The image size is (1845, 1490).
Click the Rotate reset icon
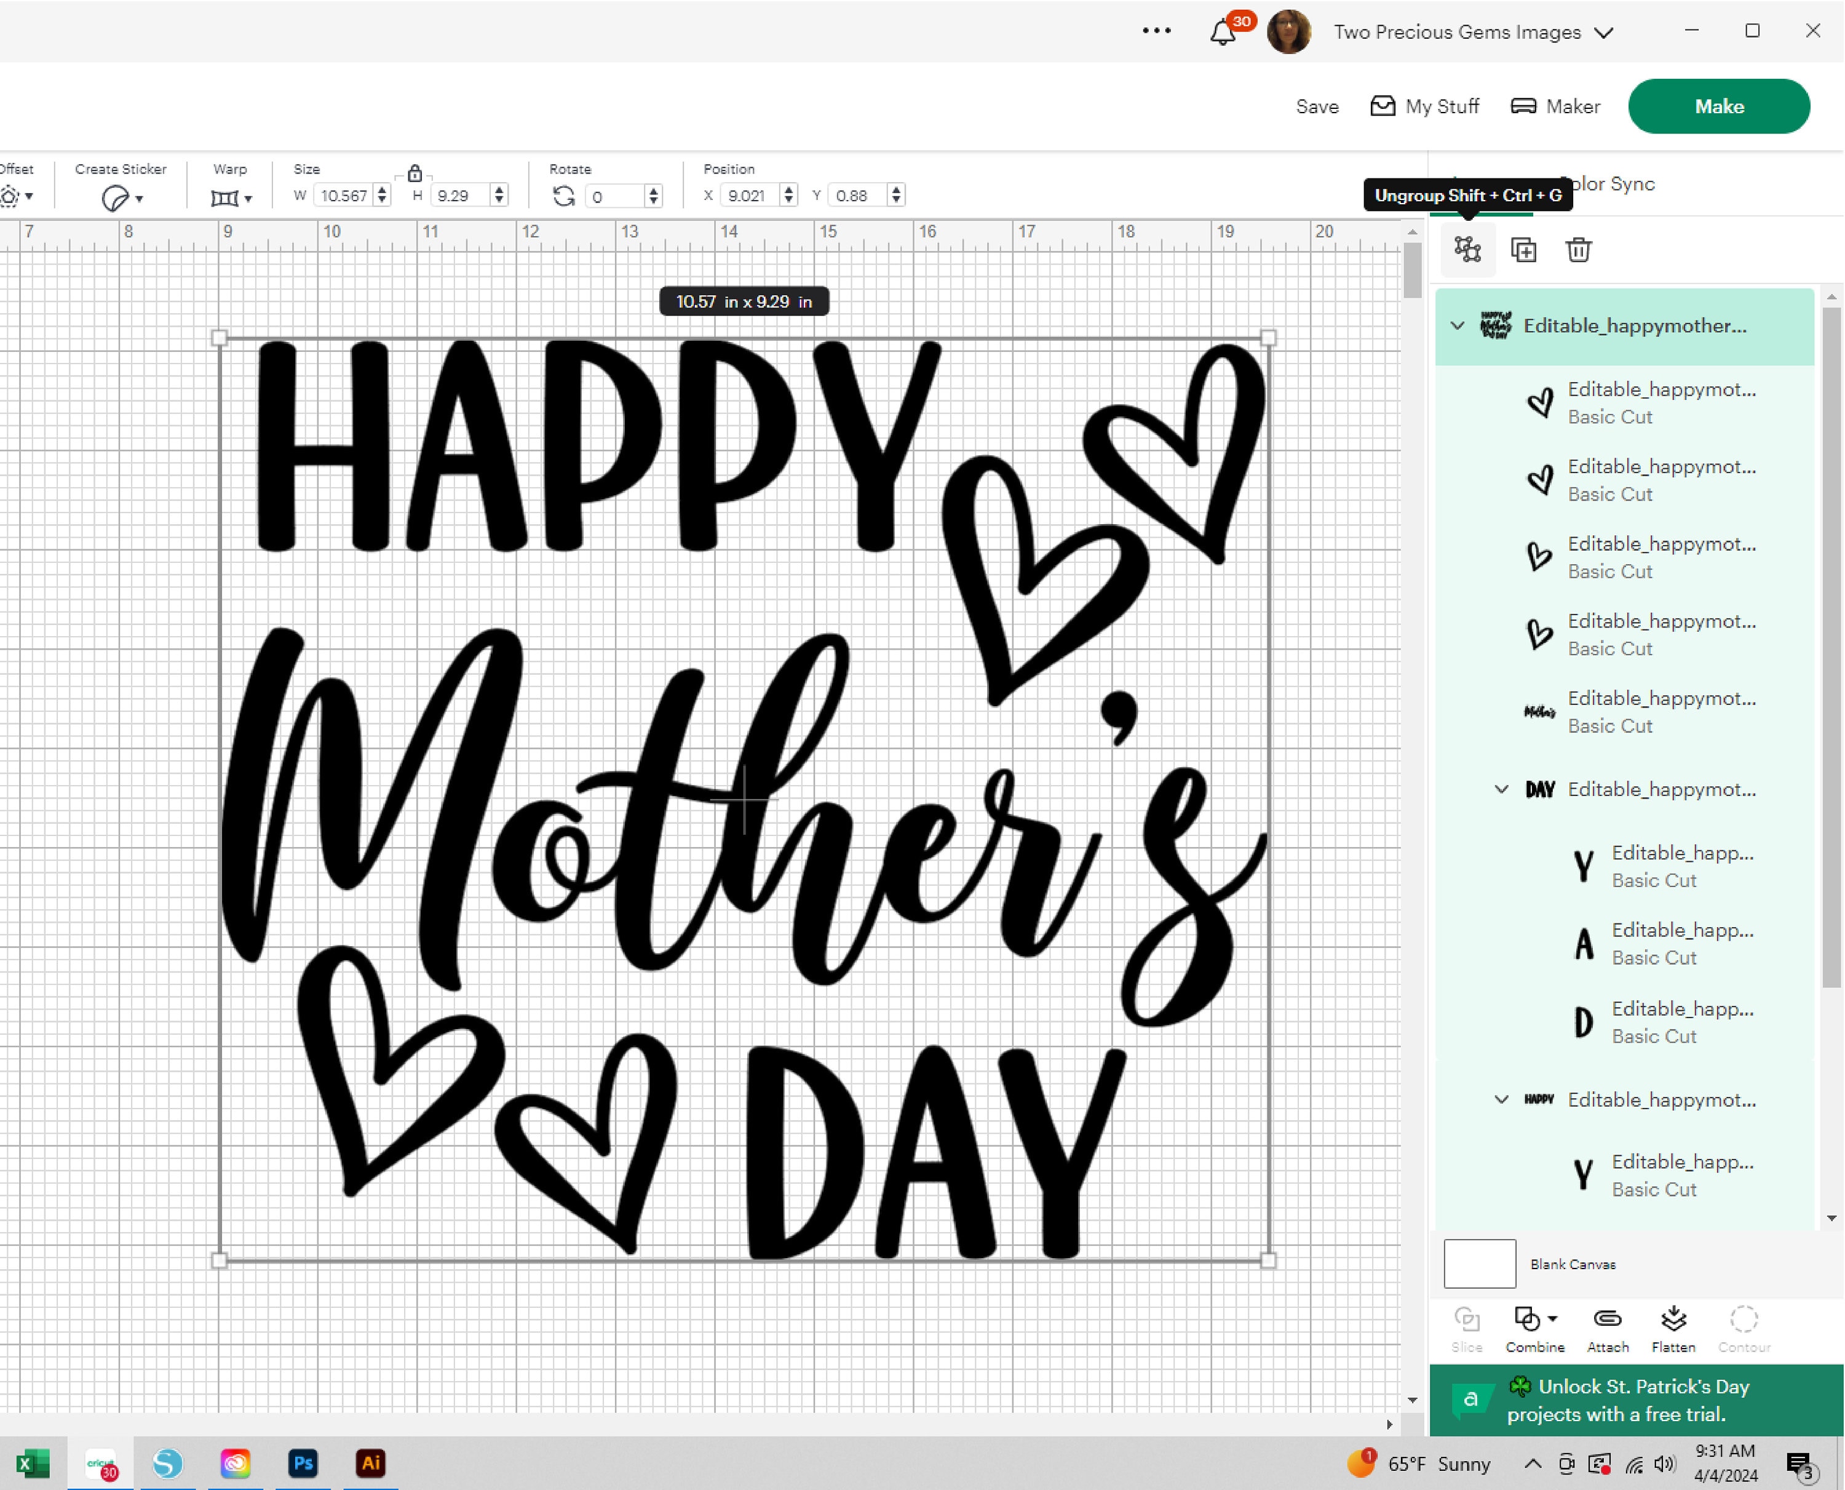tap(564, 196)
